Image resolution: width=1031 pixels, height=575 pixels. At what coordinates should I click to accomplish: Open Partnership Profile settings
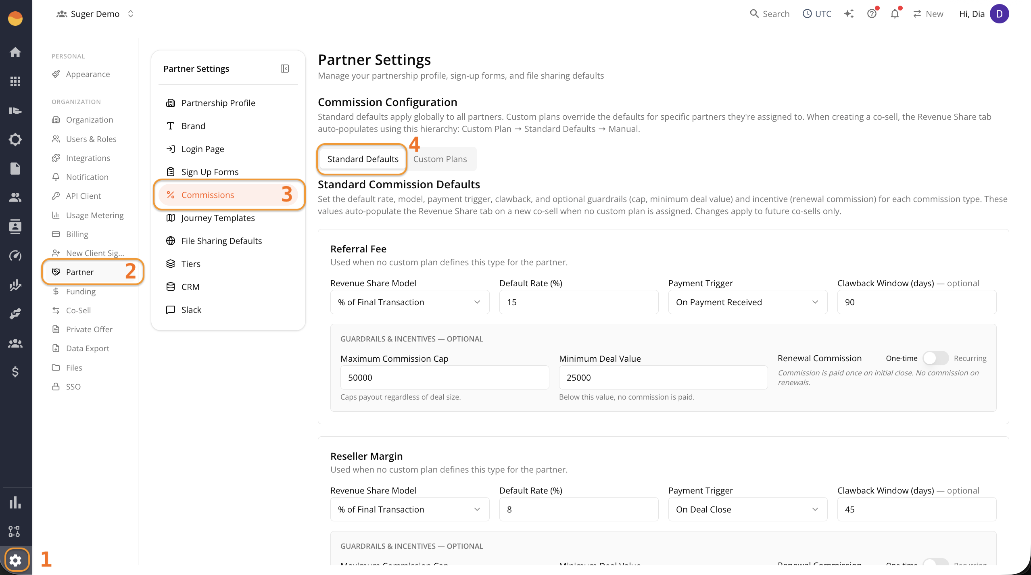coord(228,103)
